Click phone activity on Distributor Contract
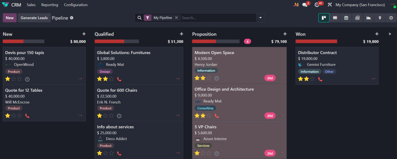This screenshot has width=397, height=159. click(x=320, y=79)
